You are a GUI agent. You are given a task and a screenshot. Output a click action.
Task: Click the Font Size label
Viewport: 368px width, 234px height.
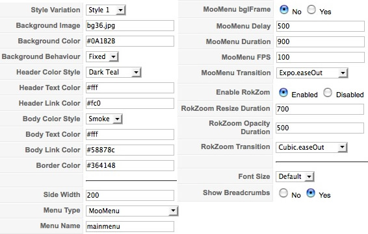tap(254, 176)
